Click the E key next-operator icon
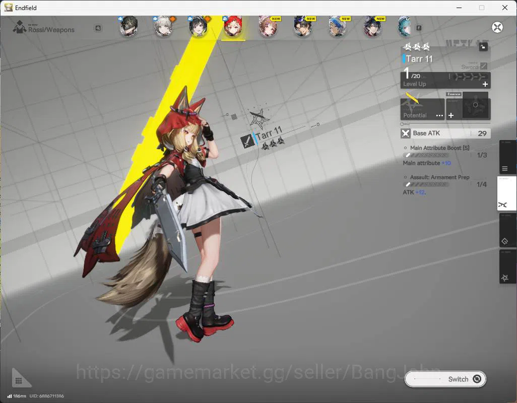This screenshot has width=517, height=403. point(419,28)
